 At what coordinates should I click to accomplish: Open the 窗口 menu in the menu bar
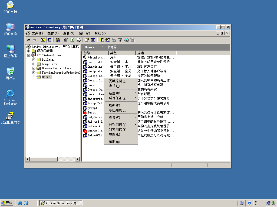tap(84, 33)
